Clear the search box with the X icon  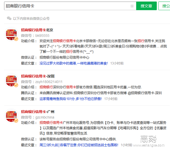(132, 6)
